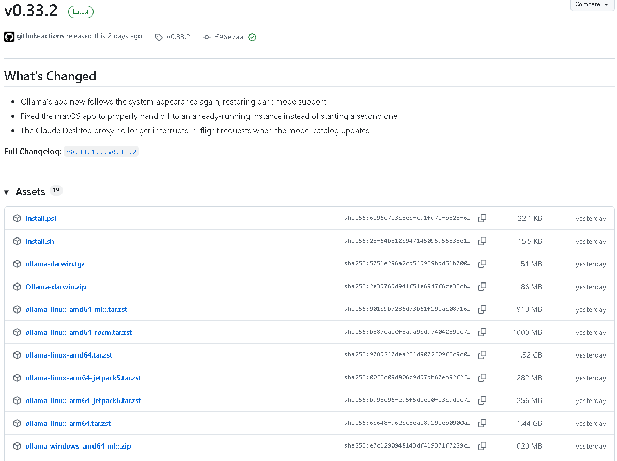617x461 pixels.
Task: Click the 22.1 KB size value
Action: pos(530,218)
